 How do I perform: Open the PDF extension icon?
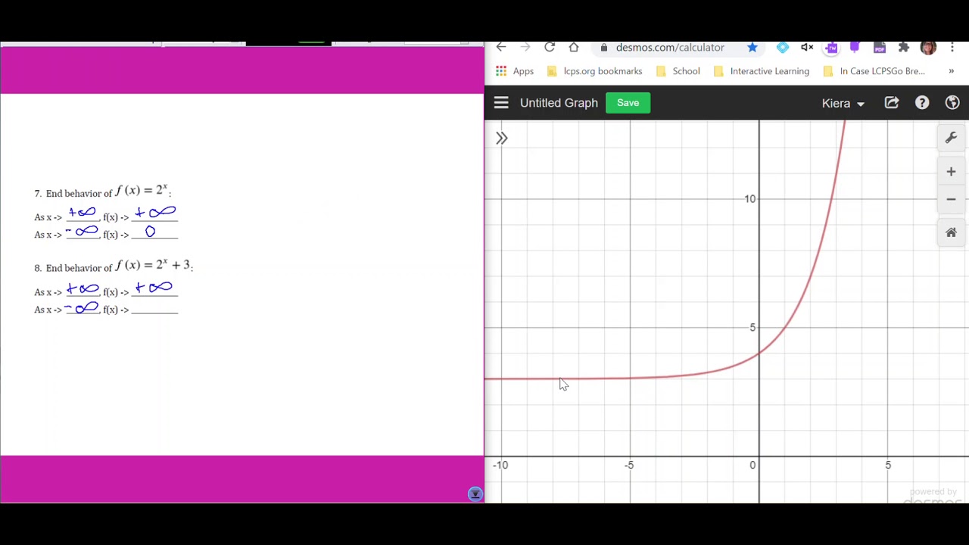point(880,48)
